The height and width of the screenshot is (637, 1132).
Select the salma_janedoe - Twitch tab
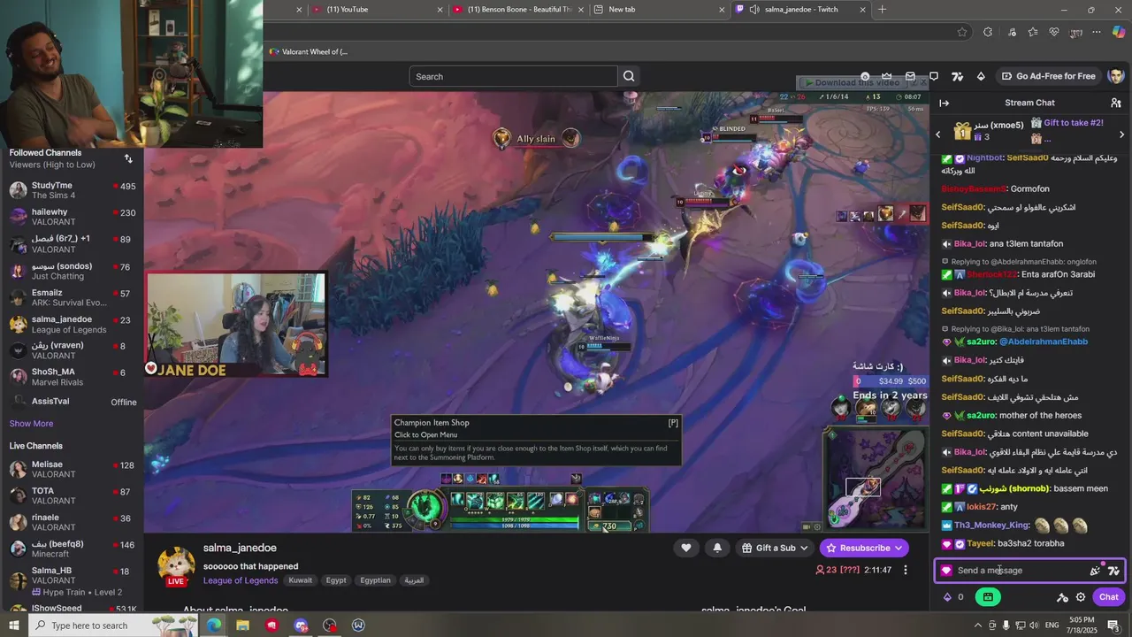click(800, 10)
